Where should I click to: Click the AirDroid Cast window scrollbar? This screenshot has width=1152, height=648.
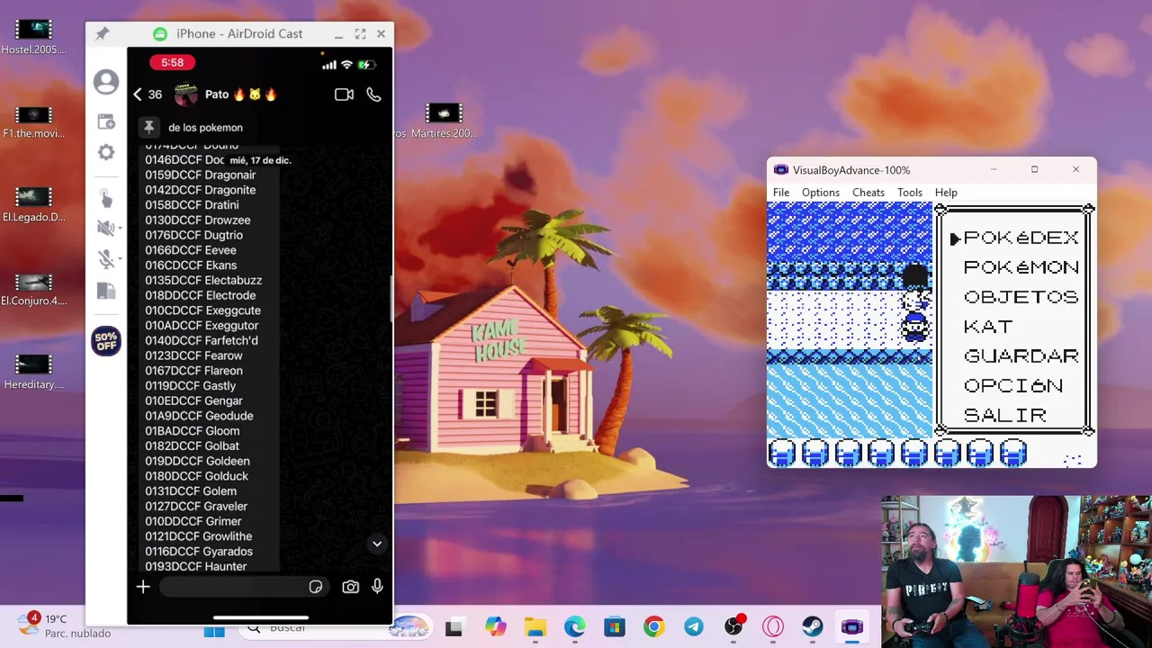pos(391,298)
